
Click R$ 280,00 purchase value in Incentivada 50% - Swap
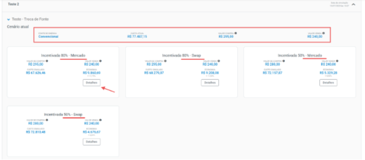(36, 124)
